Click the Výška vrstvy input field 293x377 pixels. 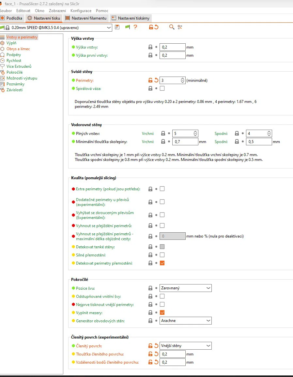point(173,47)
